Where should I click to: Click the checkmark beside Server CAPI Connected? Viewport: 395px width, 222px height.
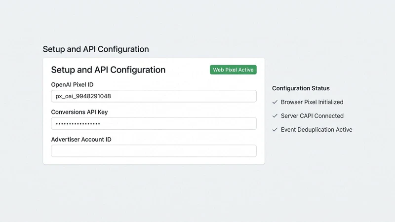coord(275,116)
